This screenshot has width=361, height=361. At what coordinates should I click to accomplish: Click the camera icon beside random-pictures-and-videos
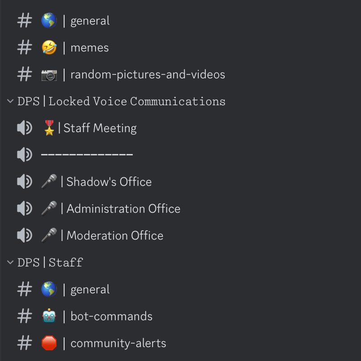coord(49,74)
